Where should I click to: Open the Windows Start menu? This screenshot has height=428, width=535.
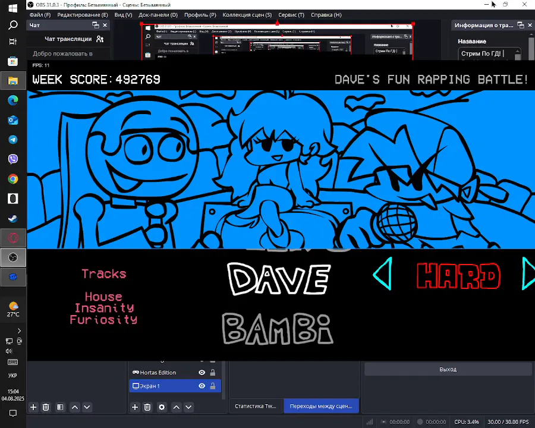point(13,8)
